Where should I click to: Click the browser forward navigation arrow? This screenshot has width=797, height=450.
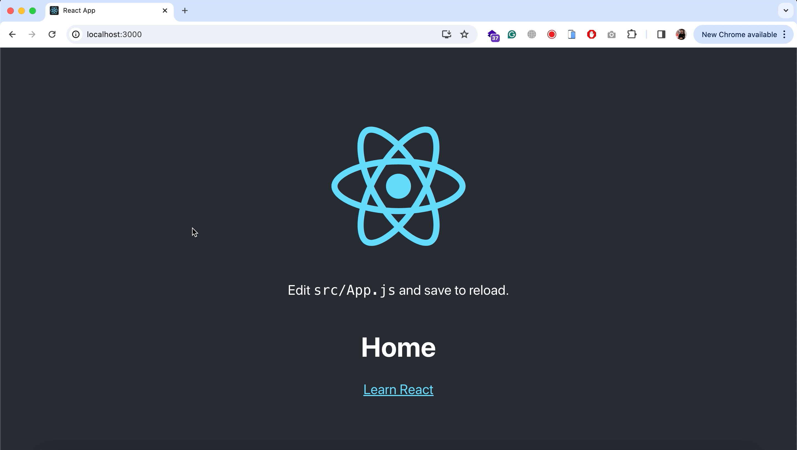(31, 34)
